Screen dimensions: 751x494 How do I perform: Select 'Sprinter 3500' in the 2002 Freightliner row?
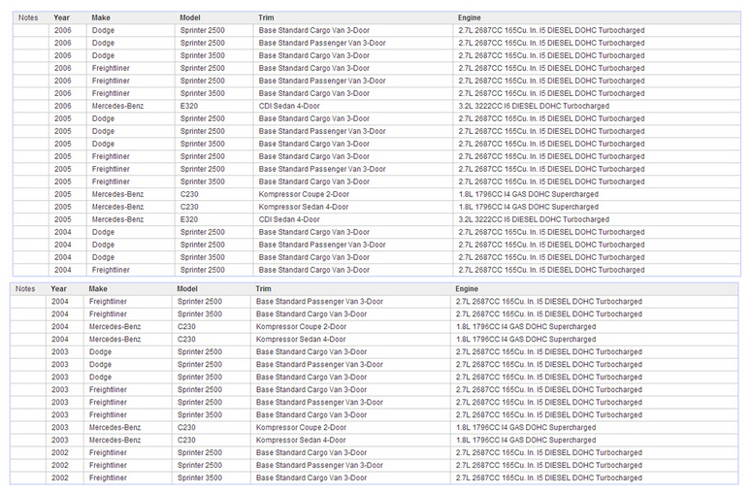click(x=199, y=478)
